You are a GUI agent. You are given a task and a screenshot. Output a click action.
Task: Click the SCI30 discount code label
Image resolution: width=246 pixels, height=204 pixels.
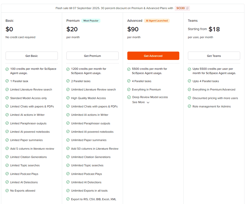(x=181, y=8)
